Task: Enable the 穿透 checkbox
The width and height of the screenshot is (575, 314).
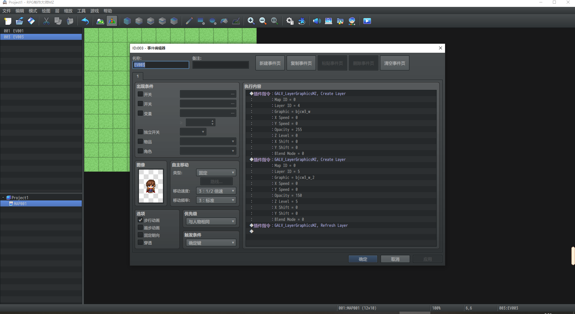Action: coord(140,242)
